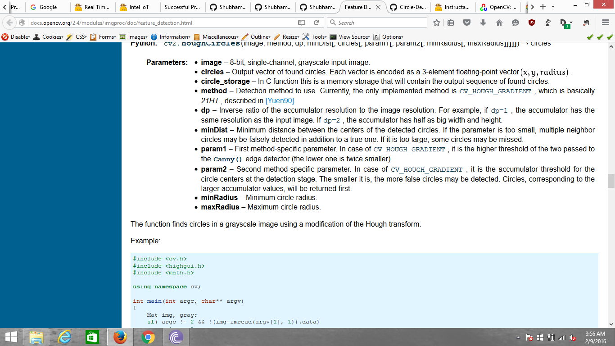Viewport: 615px width, 346px height.
Task: Select the Google tab
Action: coord(48,7)
